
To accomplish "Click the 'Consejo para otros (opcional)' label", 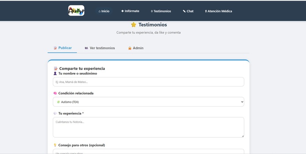I will click(x=82, y=145).
